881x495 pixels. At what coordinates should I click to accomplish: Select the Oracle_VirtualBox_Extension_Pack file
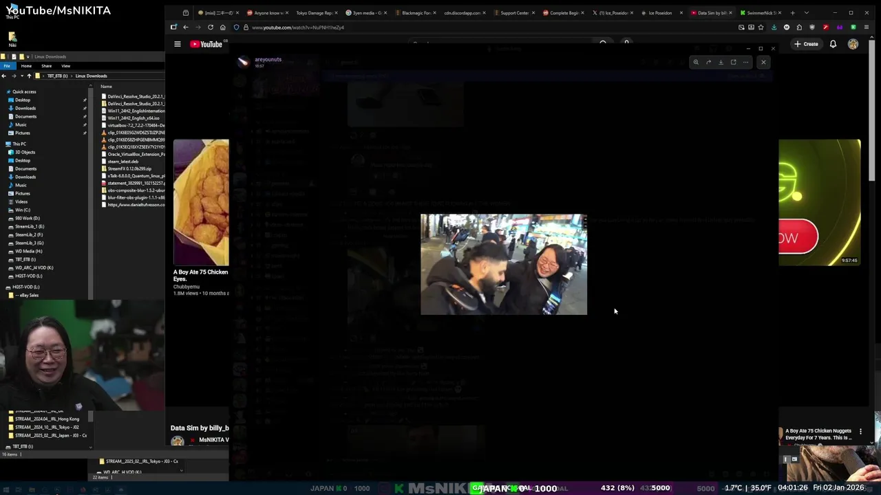[x=133, y=154]
